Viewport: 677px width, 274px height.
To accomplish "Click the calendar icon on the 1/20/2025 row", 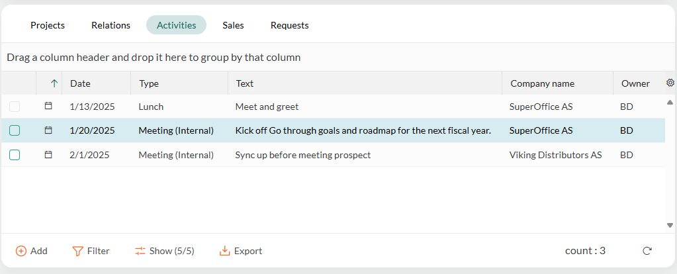I will click(x=48, y=130).
